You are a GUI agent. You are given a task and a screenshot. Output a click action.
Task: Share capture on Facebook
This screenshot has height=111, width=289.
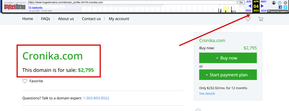pyautogui.click(x=280, y=7)
